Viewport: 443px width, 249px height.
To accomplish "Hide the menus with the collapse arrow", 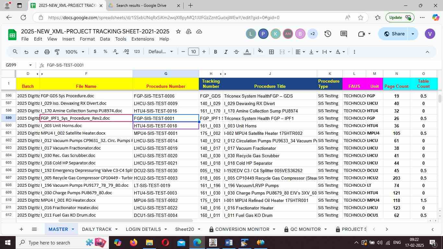I will tap(427, 52).
